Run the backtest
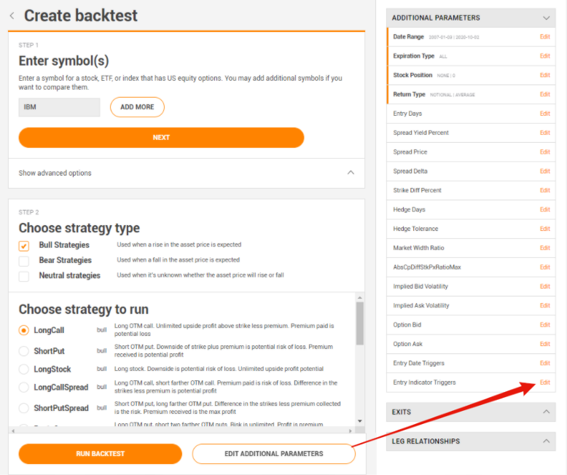 pyautogui.click(x=100, y=454)
